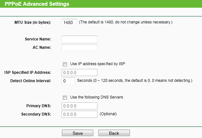
Task: Click the ISP Specified IP Address field
Action: 79,73
